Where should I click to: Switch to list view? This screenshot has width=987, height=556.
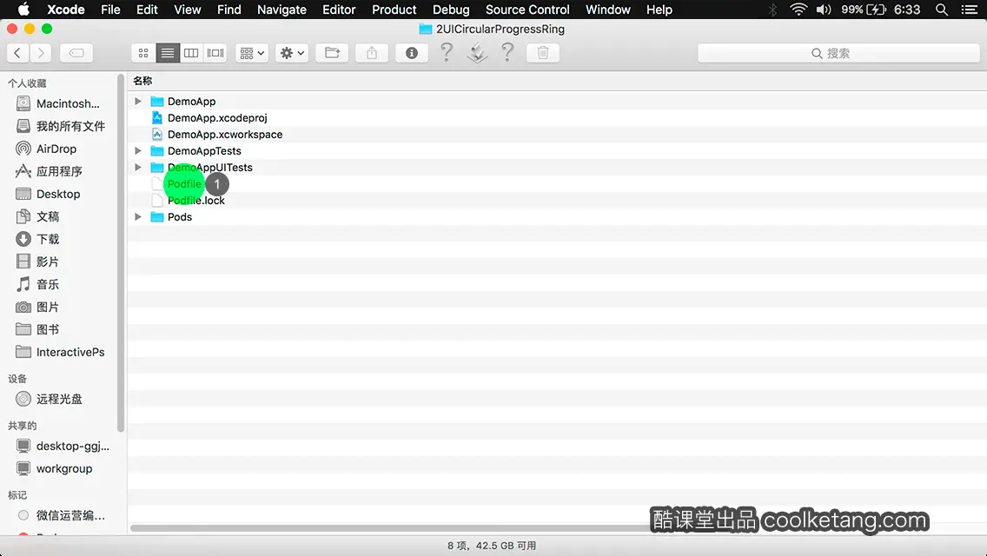point(168,53)
